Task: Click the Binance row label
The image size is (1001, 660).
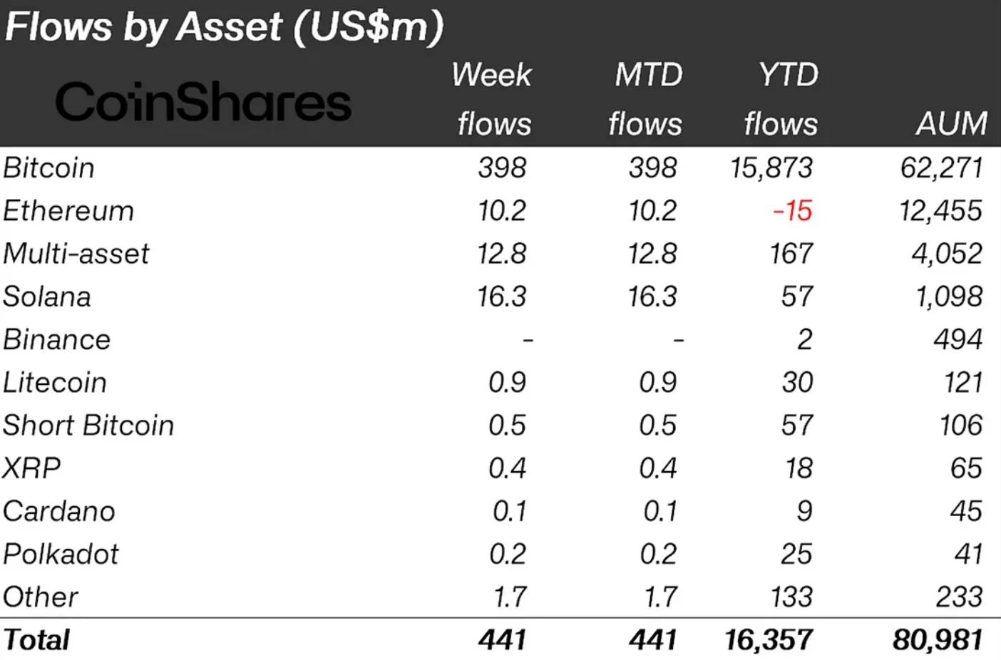Action: (x=57, y=340)
